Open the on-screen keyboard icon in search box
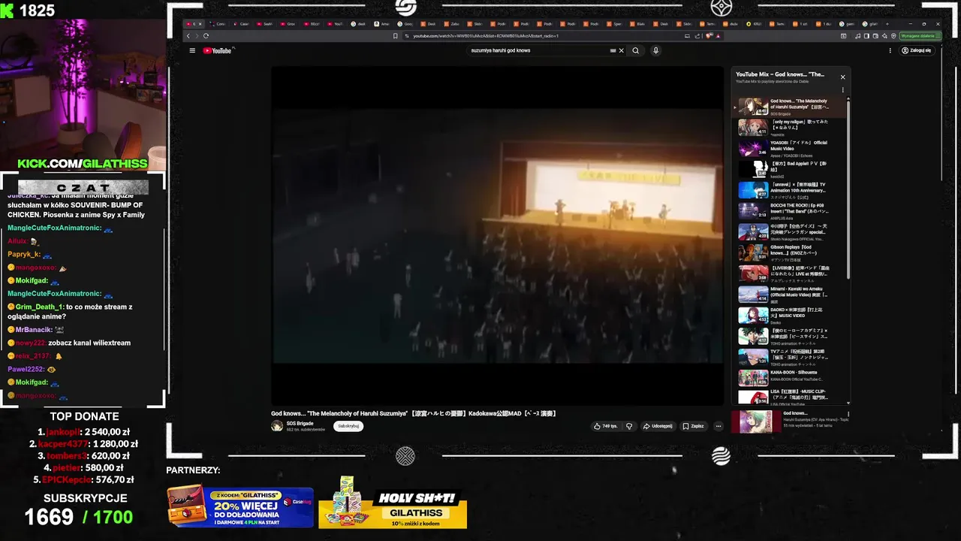Screen dimensions: 961x541 coord(613,50)
